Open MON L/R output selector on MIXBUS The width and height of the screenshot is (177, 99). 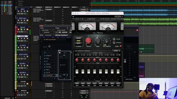tap(84, 93)
